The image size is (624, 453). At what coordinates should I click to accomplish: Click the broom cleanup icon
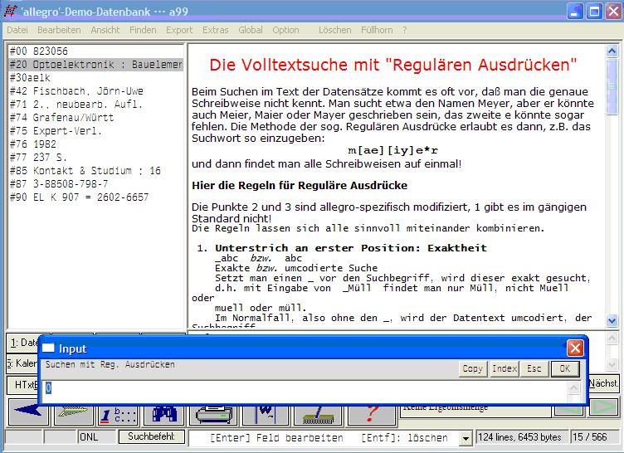click(319, 415)
